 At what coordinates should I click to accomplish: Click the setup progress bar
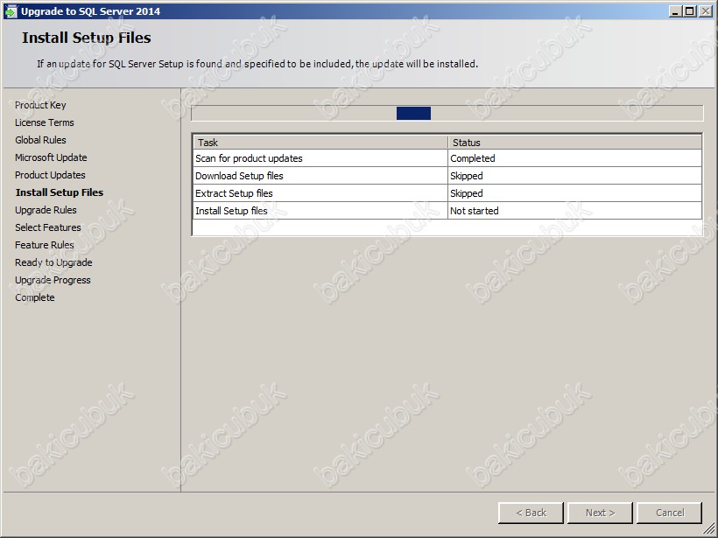click(447, 113)
